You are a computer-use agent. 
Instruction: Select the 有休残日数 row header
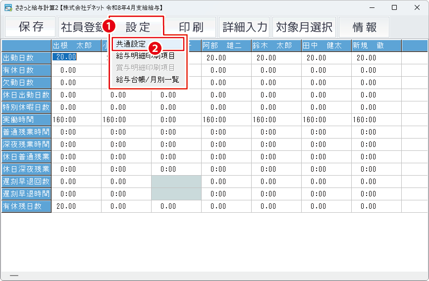coord(26,206)
